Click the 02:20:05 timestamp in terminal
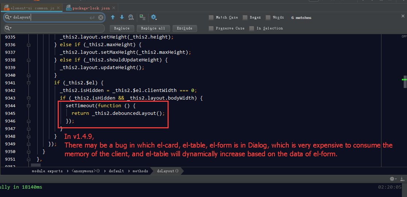The height and width of the screenshot is (197, 407). [390, 187]
